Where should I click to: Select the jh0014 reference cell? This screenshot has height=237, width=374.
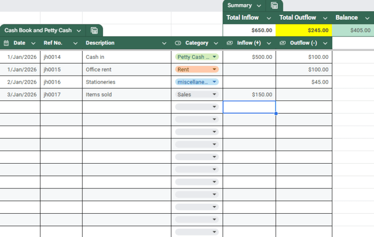click(x=61, y=57)
